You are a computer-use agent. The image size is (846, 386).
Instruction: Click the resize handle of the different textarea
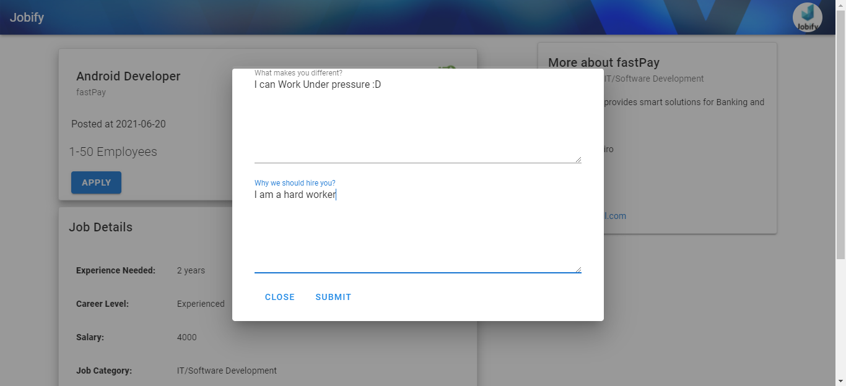pyautogui.click(x=578, y=160)
